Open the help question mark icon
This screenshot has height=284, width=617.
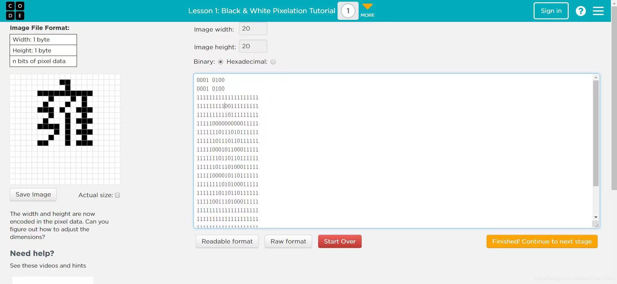tap(581, 11)
